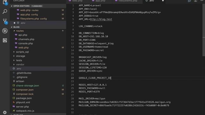Click the unsaved dot on .env tab
The height and width of the screenshot is (115, 205).
click(x=163, y=1)
